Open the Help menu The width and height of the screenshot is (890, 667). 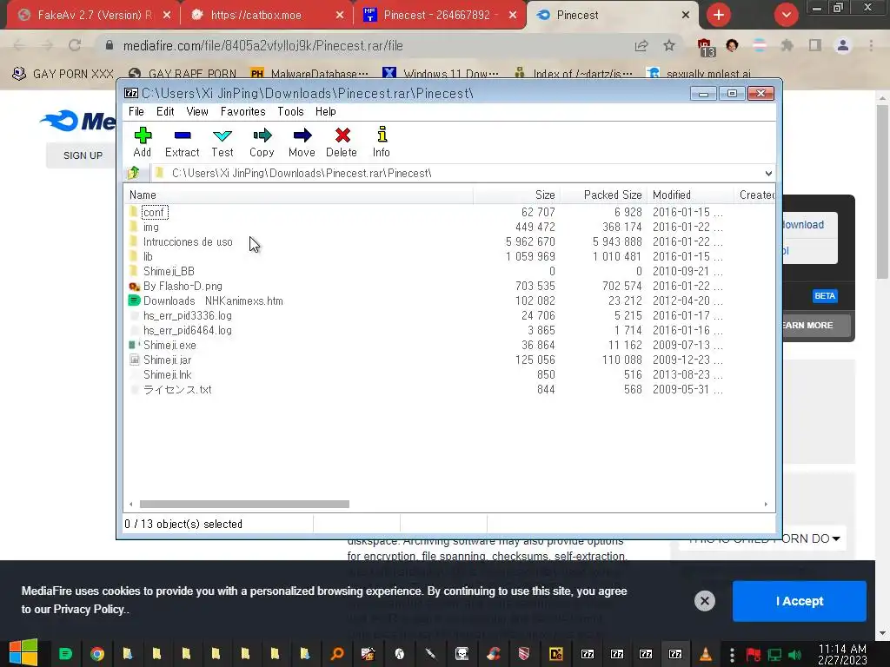coord(326,112)
